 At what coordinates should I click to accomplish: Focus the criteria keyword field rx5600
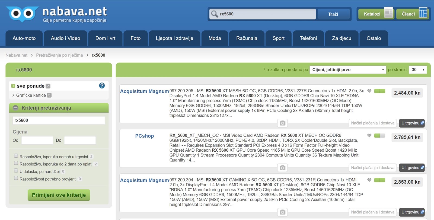(x=59, y=120)
